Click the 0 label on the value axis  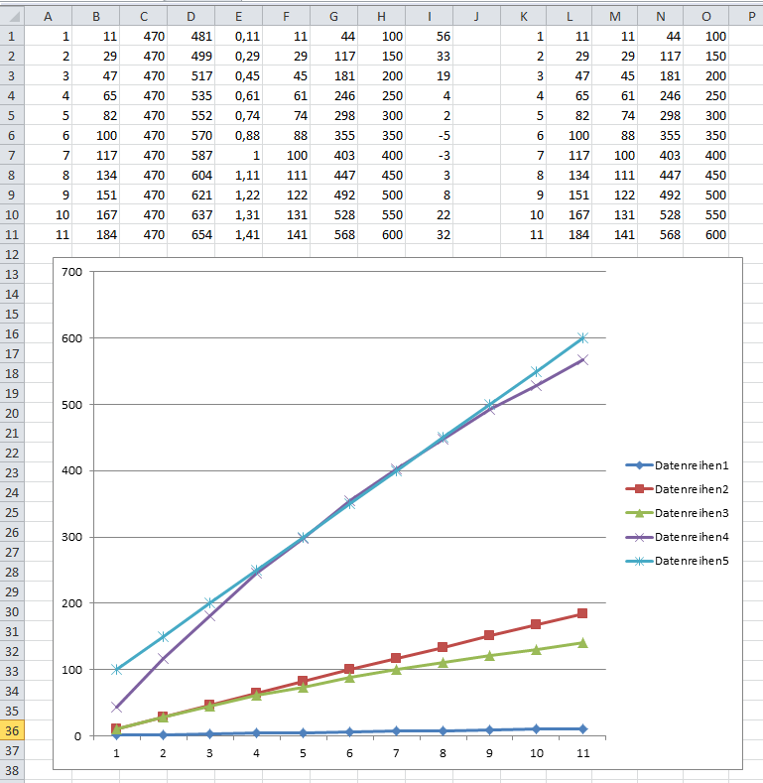pyautogui.click(x=77, y=736)
